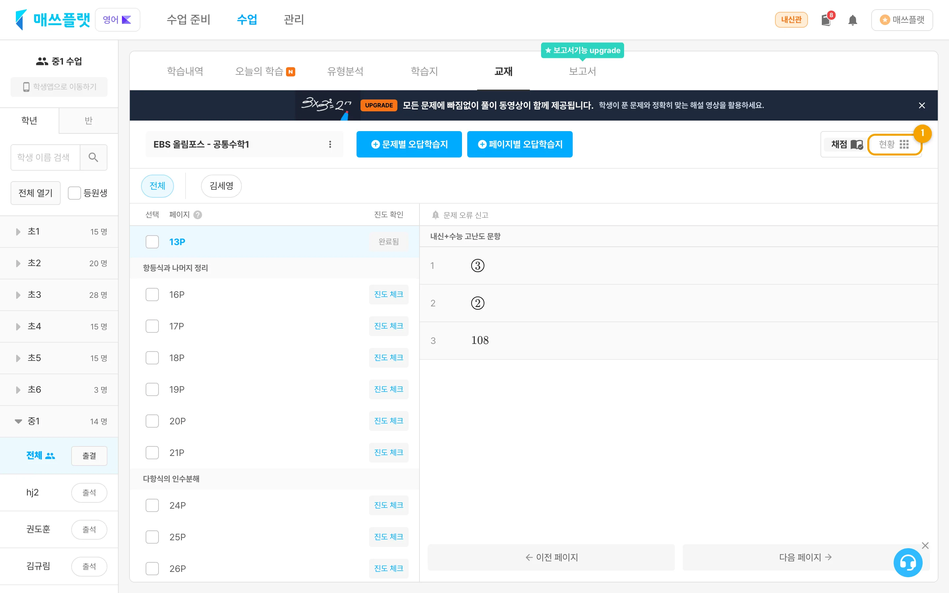Expand the 초1 grade group
This screenshot has width=949, height=593.
pos(18,232)
